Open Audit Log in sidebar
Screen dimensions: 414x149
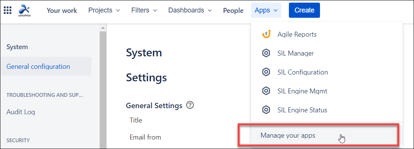tap(20, 112)
